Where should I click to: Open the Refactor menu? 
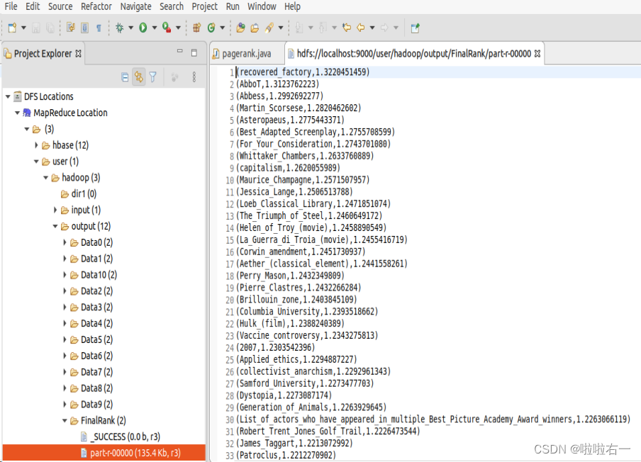point(96,6)
